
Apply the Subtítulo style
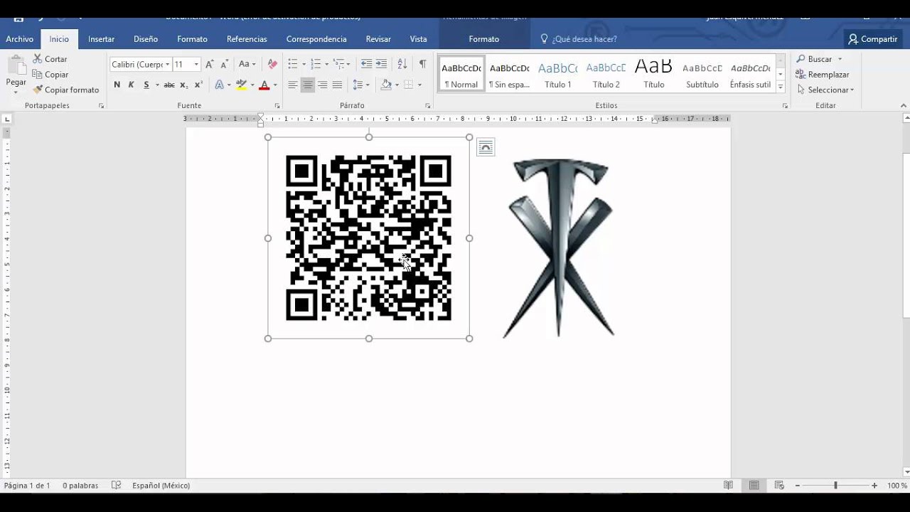click(x=702, y=75)
